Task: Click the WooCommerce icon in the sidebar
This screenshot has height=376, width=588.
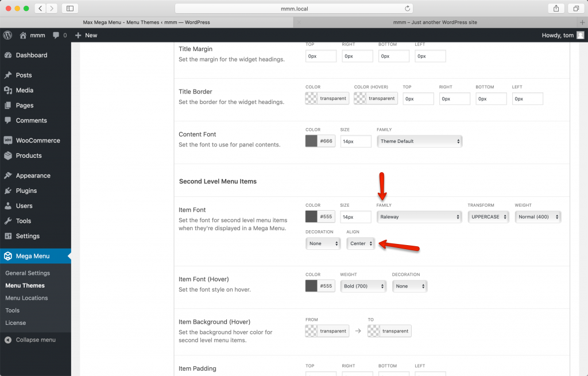Action: click(9, 140)
